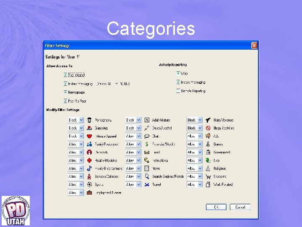Click the Intimate Apparel heart icon
The height and width of the screenshot is (227, 302).
(89, 136)
